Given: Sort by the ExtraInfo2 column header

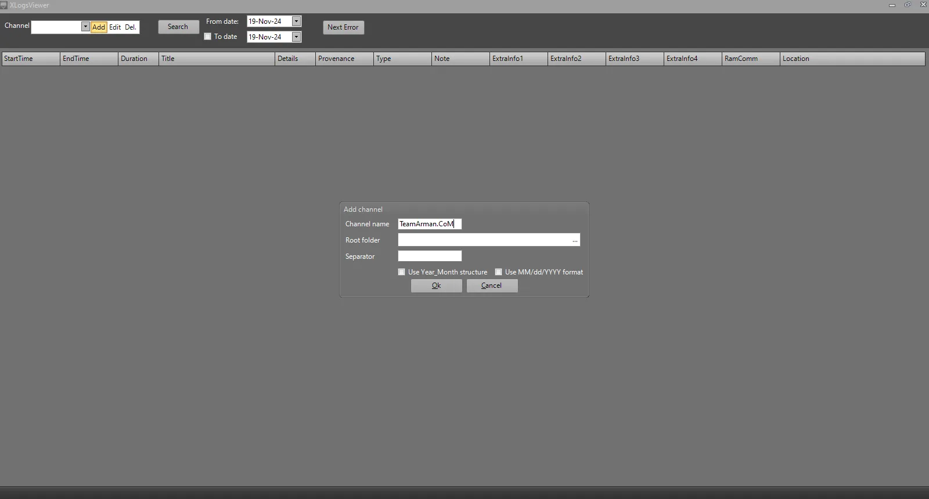Looking at the screenshot, I should (x=577, y=59).
